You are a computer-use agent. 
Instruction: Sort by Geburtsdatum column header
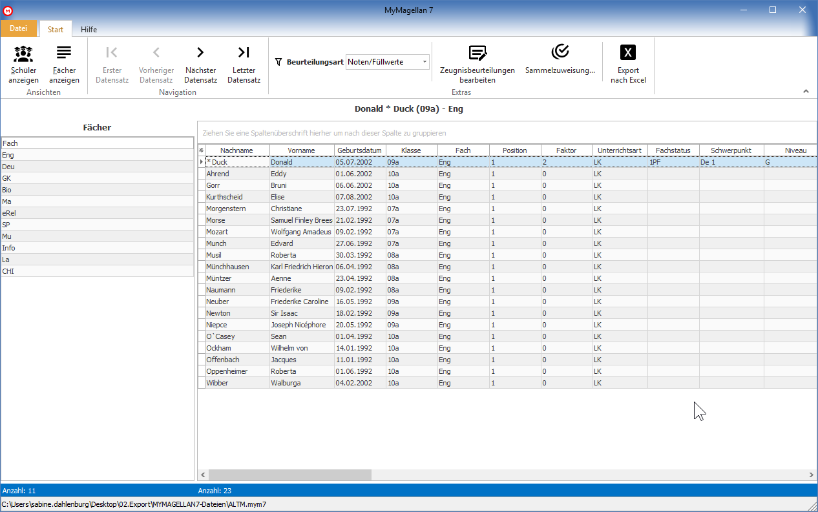coord(360,150)
